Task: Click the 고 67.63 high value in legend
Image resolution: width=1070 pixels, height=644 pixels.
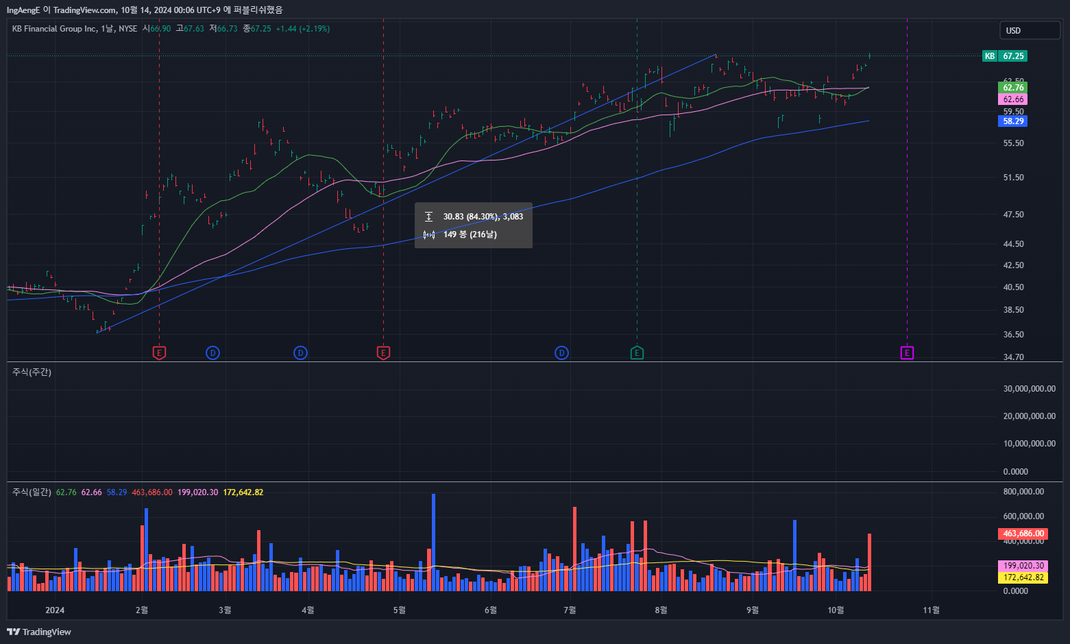Action: 190,29
